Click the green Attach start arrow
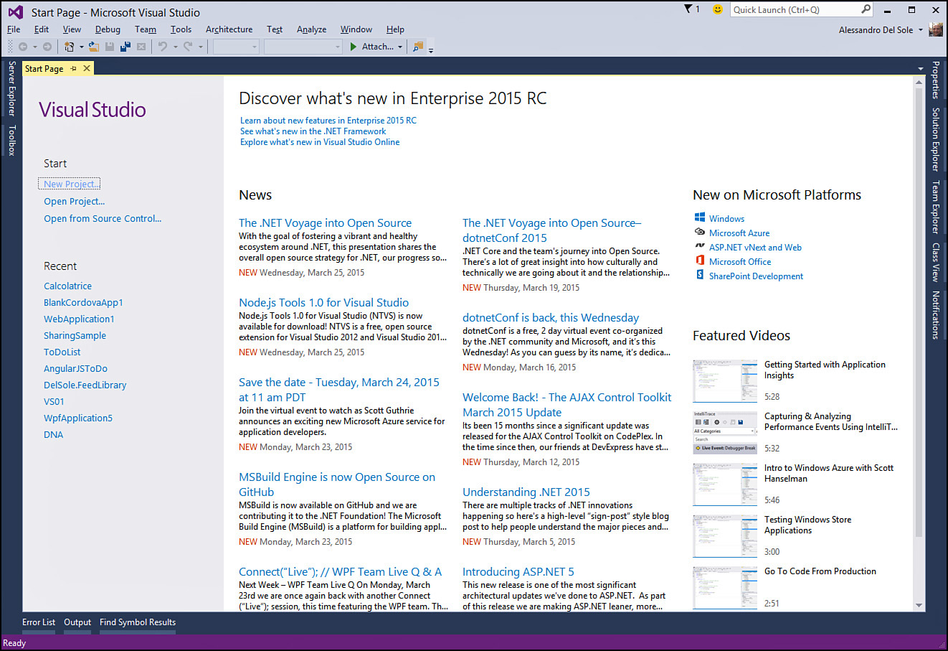 pos(354,47)
